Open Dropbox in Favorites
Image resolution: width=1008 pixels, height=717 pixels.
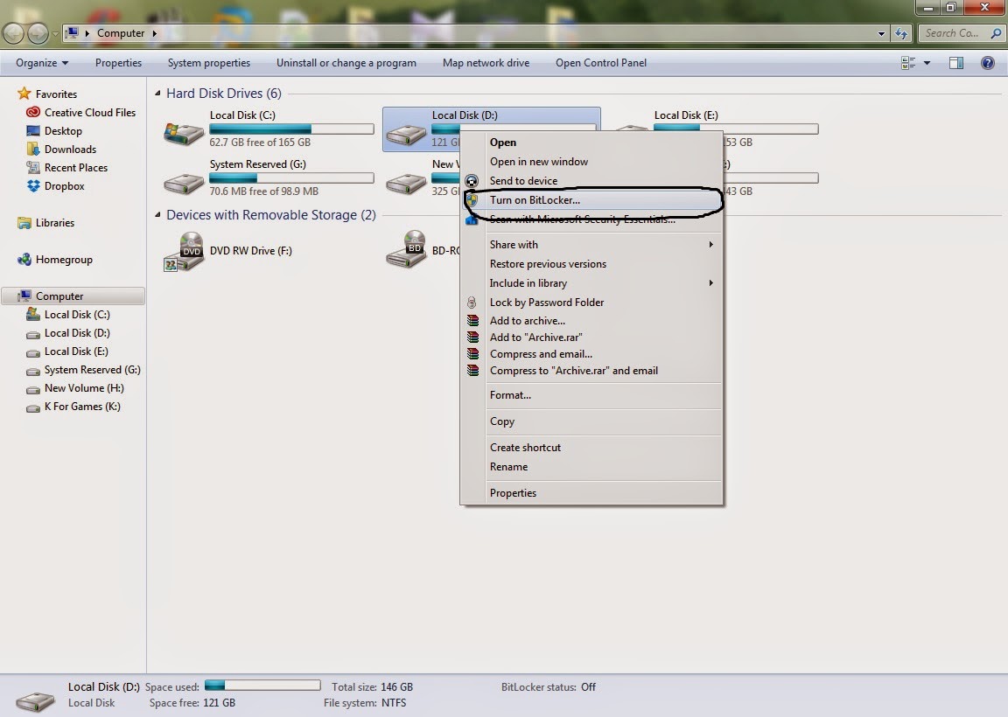click(x=55, y=186)
